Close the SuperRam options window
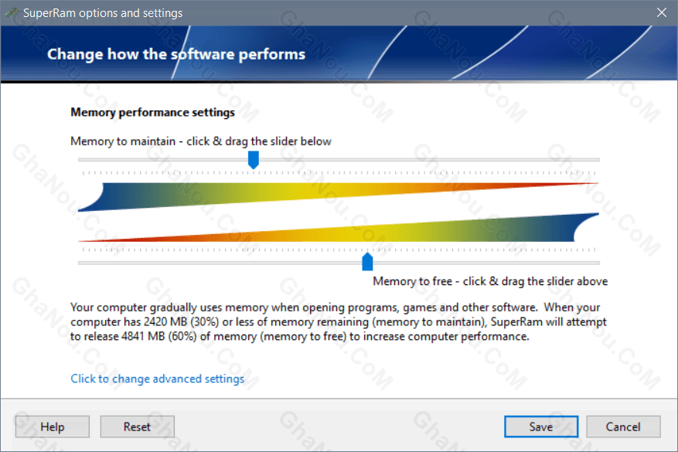Image resolution: width=678 pixels, height=452 pixels. coord(661,12)
